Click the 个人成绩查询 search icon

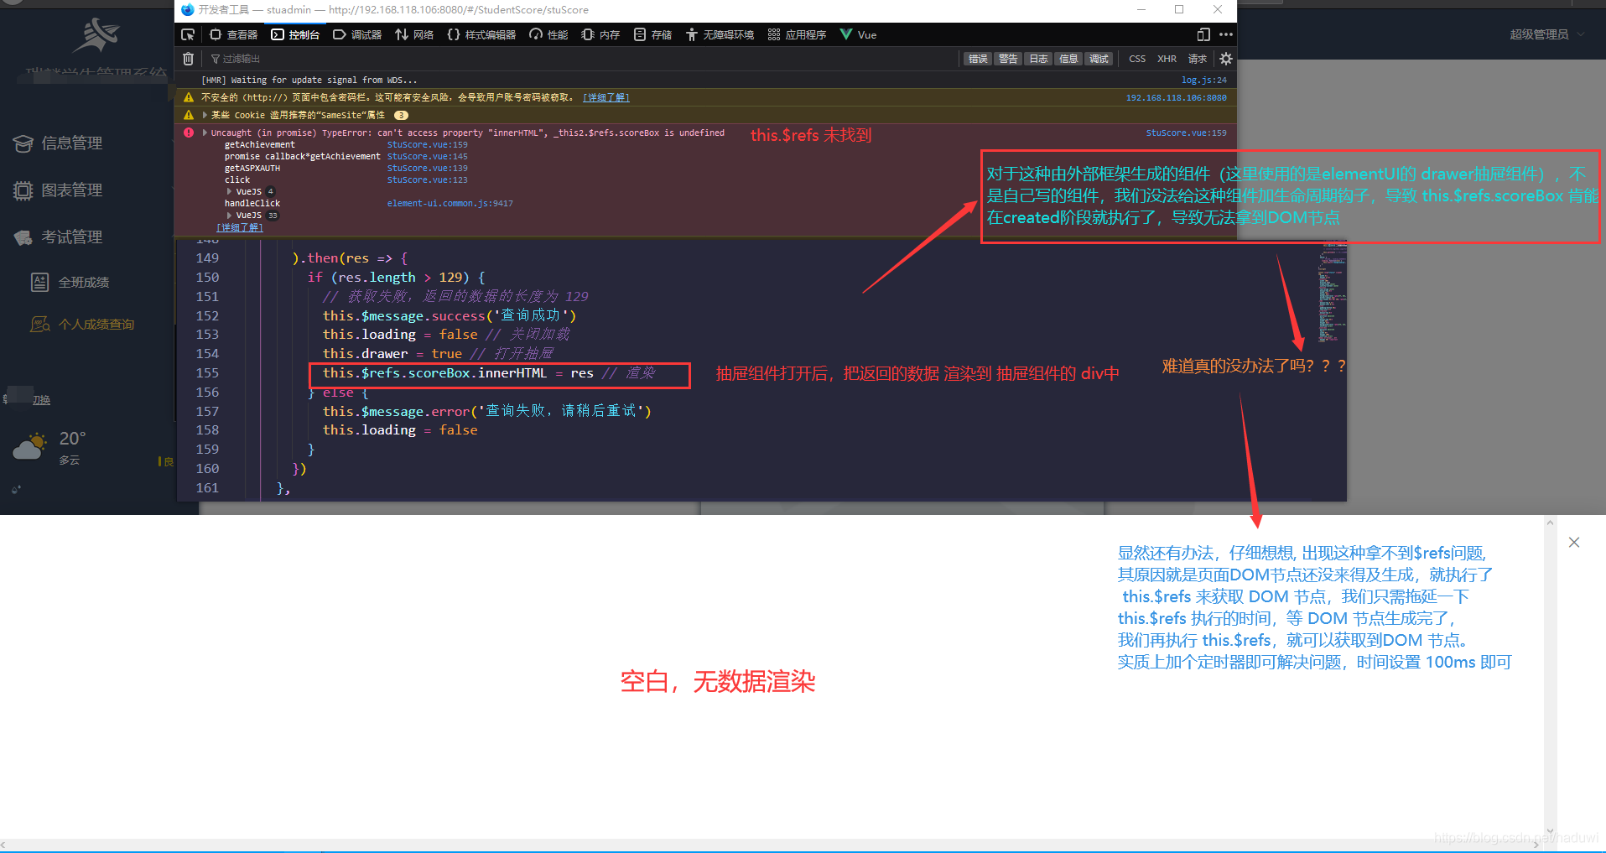pyautogui.click(x=39, y=325)
